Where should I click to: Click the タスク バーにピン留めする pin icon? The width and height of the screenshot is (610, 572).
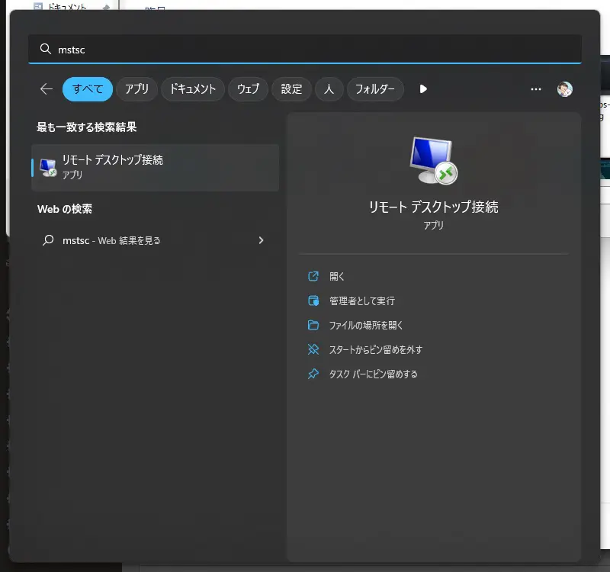[313, 374]
